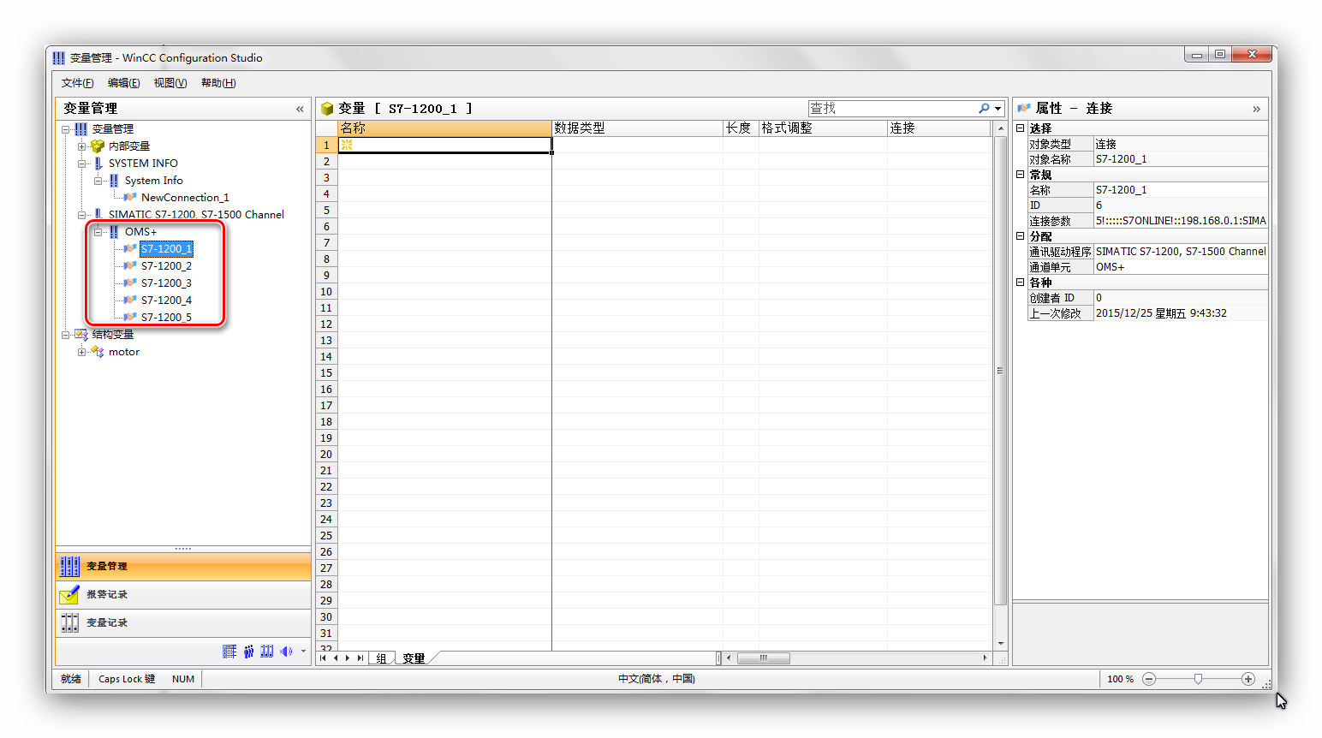
Task: Click the connection icon beside S7-1200_2
Action: [x=130, y=265]
